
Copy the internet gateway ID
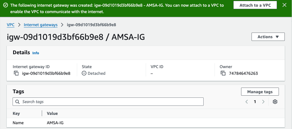click(16, 73)
